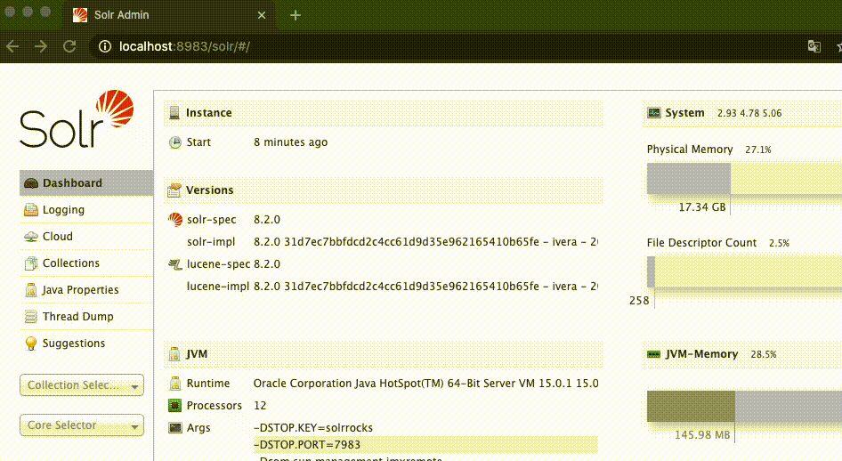Click the solr-spec version 8.2.0
842x461 pixels.
coord(267,220)
